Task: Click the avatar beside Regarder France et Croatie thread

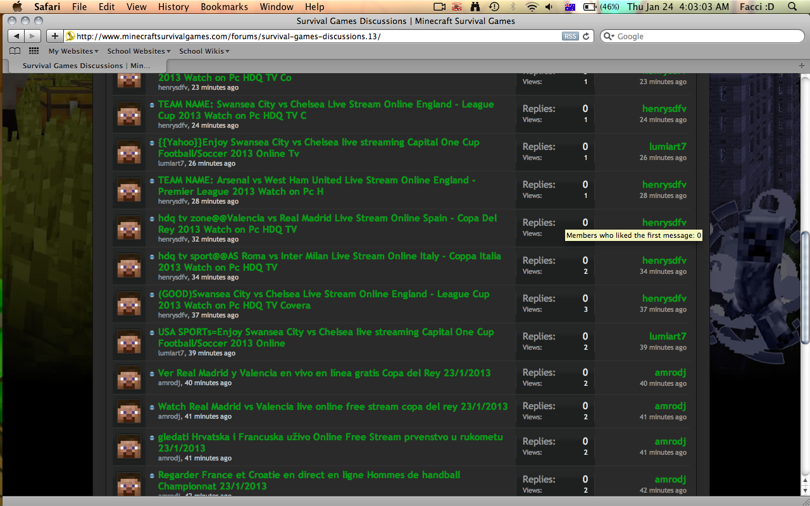Action: coord(129,485)
